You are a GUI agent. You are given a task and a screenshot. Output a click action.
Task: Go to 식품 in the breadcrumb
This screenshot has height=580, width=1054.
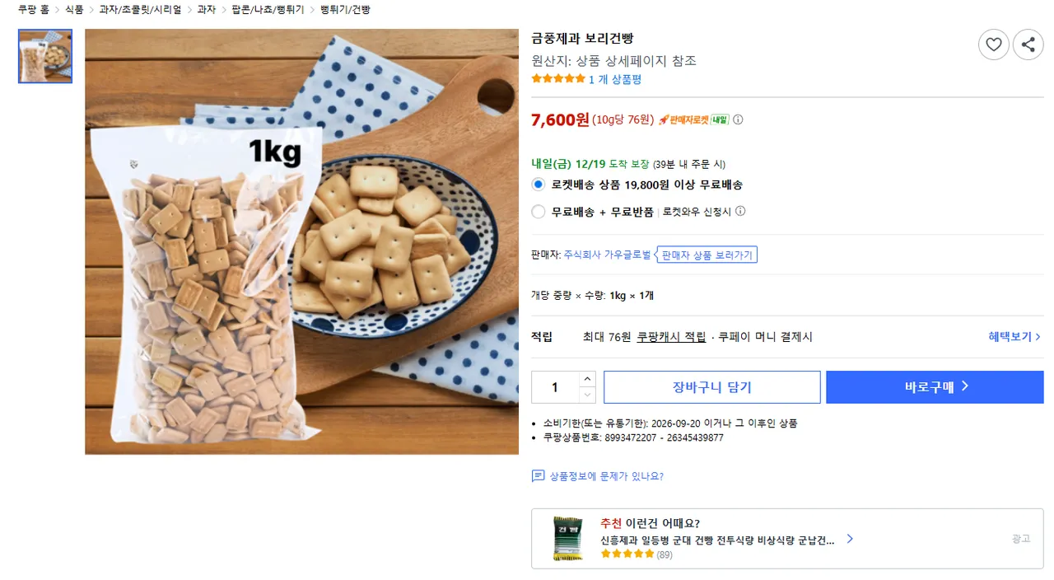pos(74,10)
